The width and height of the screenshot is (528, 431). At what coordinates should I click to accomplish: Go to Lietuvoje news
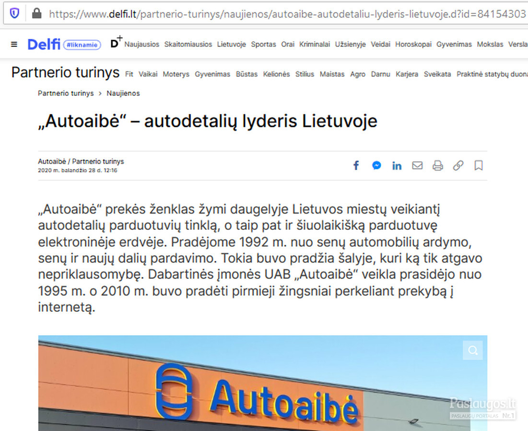coord(231,45)
